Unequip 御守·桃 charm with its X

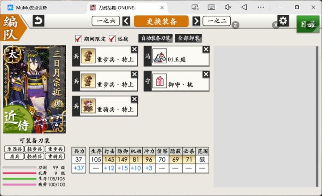click(206, 74)
